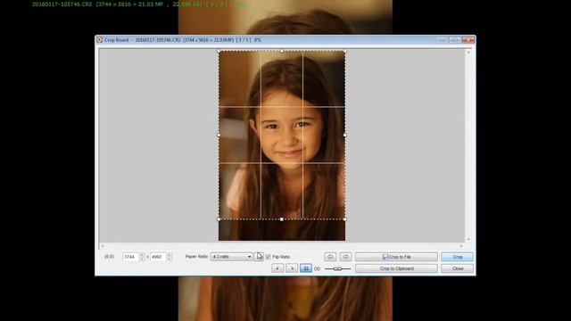The image size is (571, 321).
Task: Close the Crop Board dialog via Close button
Action: (x=457, y=268)
